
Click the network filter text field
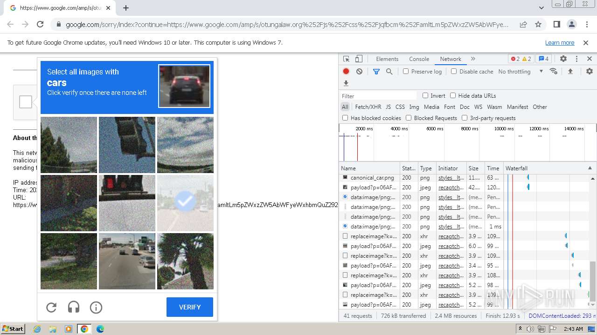coord(378,96)
